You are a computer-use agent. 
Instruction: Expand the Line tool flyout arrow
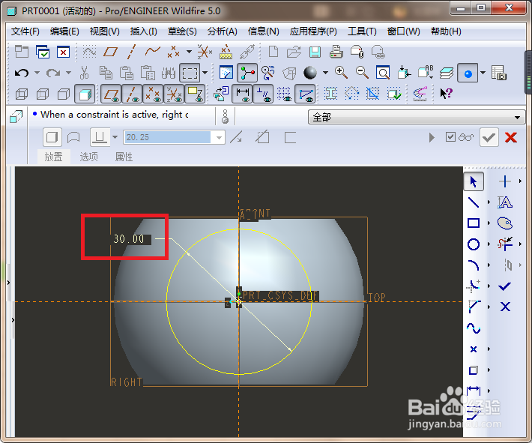(489, 202)
